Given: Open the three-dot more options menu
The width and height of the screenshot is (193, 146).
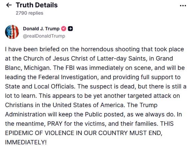Looking at the screenshot, I should point(183,6).
